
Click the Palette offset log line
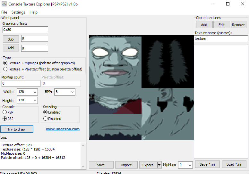[x=33, y=158]
